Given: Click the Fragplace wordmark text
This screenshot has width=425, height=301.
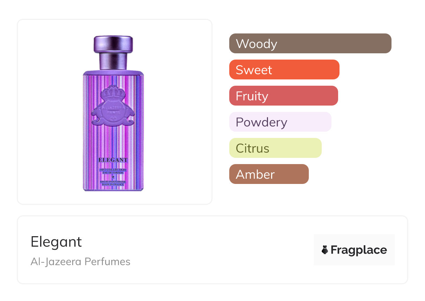Looking at the screenshot, I should 358,250.
